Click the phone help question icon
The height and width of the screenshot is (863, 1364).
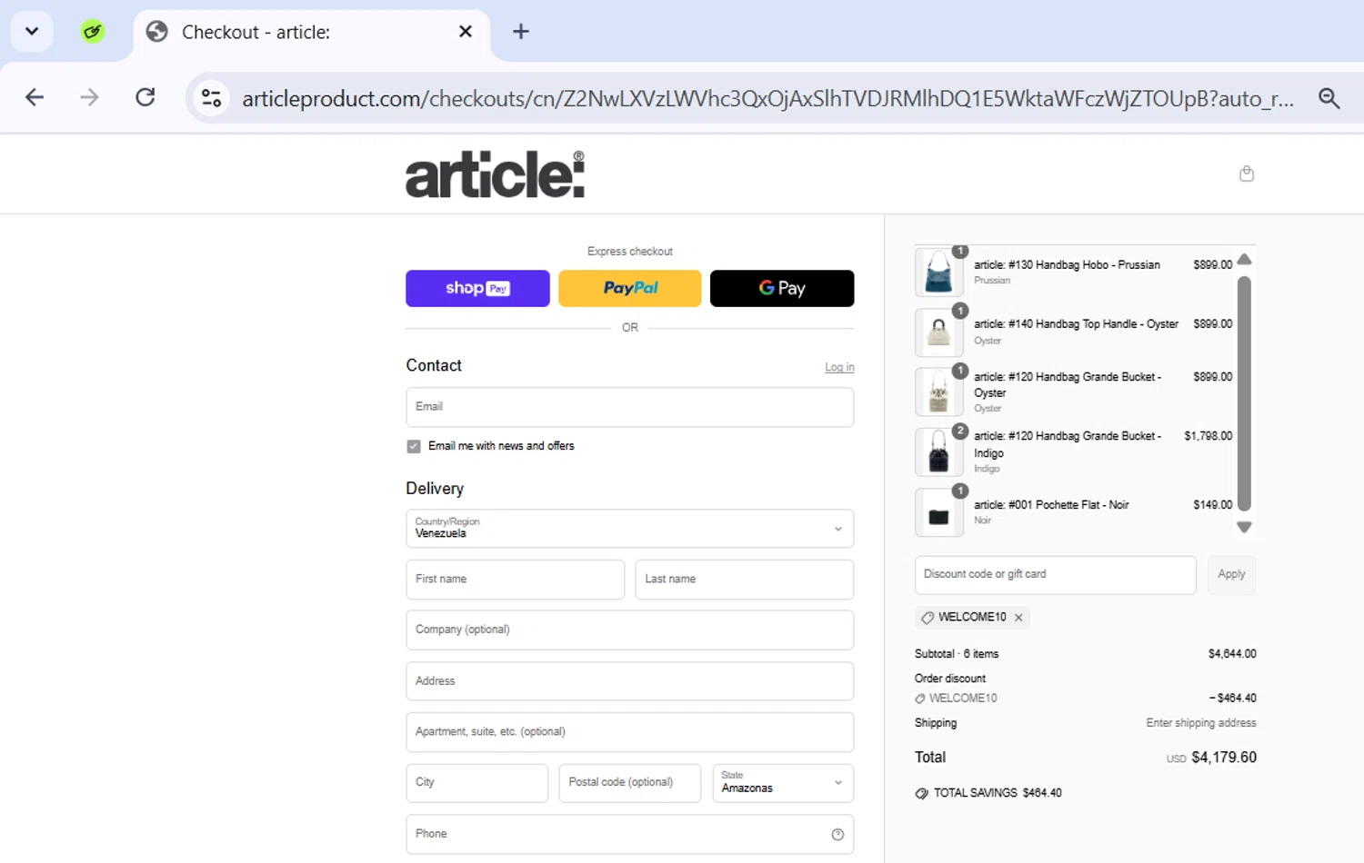pos(837,835)
